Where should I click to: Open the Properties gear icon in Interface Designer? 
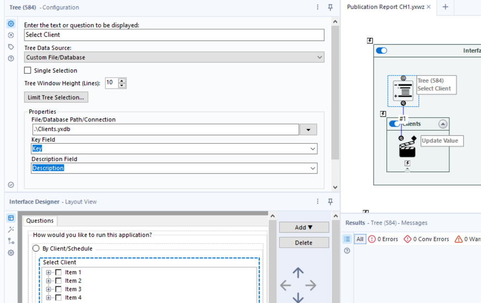pos(11,253)
